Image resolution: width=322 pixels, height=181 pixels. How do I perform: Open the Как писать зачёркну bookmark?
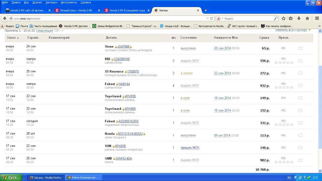(277, 26)
